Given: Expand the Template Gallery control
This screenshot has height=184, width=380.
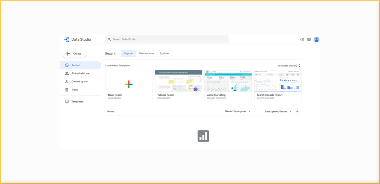Looking at the screenshot, I should (289, 66).
